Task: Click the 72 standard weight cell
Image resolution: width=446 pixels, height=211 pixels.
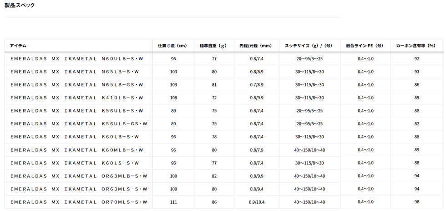Action: pyautogui.click(x=214, y=98)
